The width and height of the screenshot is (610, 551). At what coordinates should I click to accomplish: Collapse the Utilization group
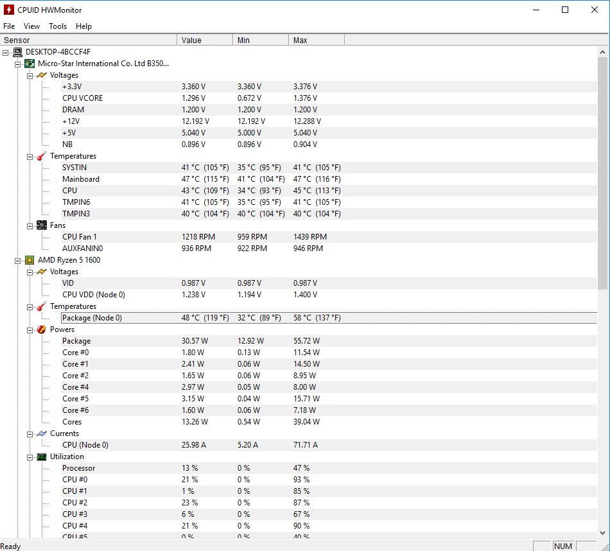(30, 458)
